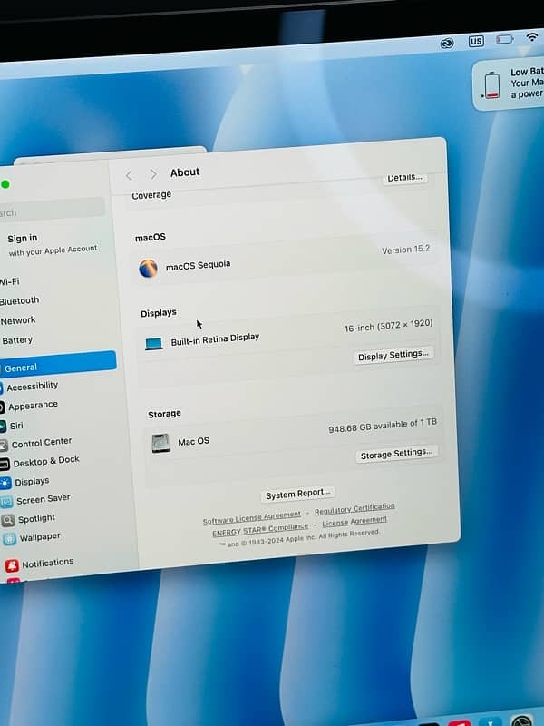The height and width of the screenshot is (726, 544).
Task: Click the Wallpaper icon in the sidebar
Action: (x=10, y=539)
